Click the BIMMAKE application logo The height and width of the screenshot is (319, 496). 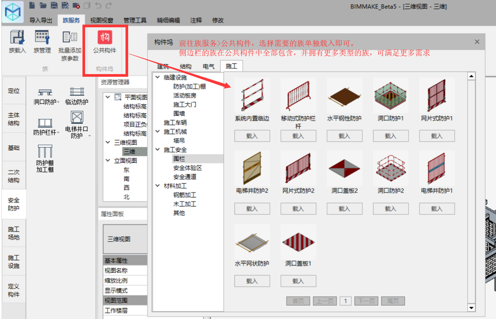[x=12, y=12]
